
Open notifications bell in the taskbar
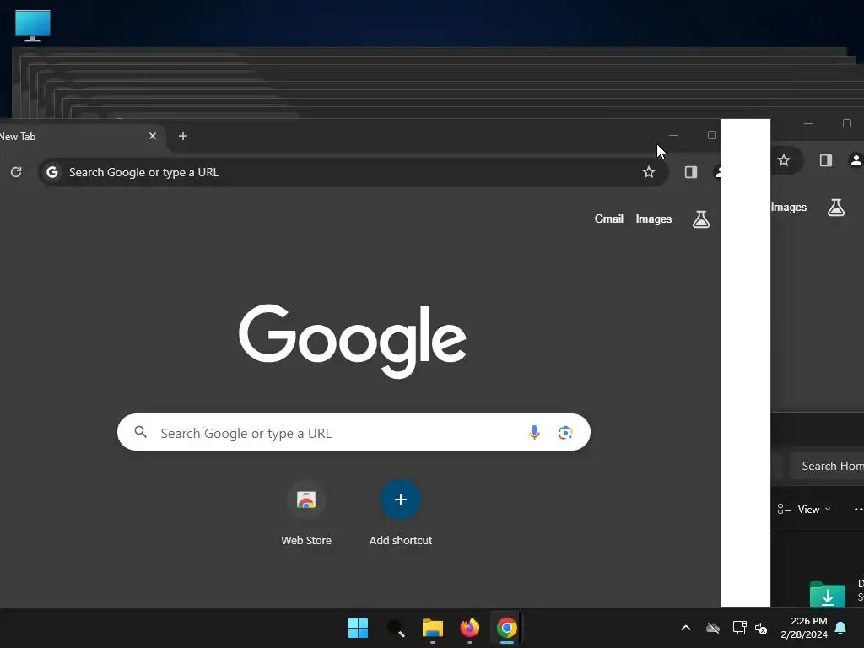(841, 628)
